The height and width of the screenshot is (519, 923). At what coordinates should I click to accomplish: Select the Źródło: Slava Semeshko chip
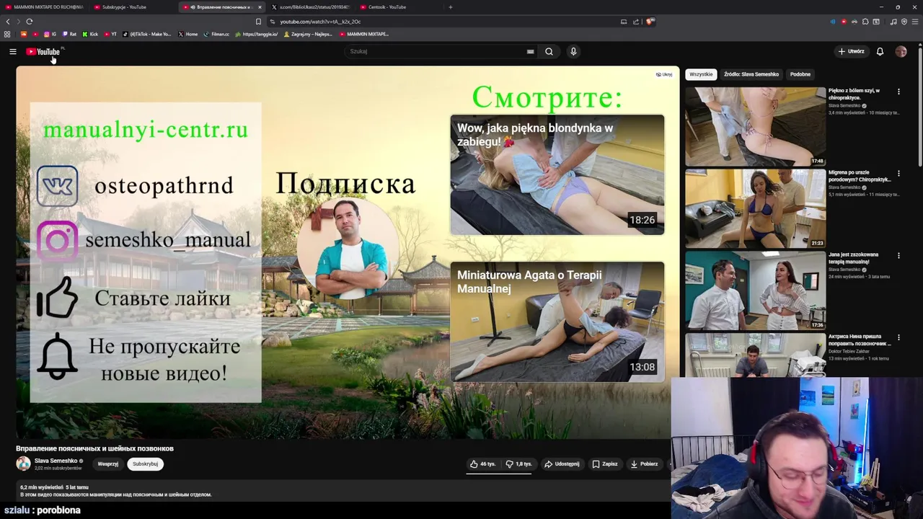tap(751, 74)
